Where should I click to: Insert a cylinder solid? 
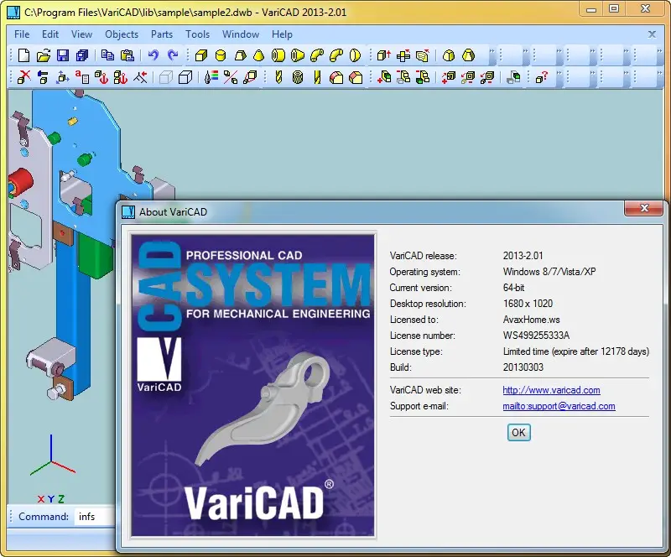(221, 55)
